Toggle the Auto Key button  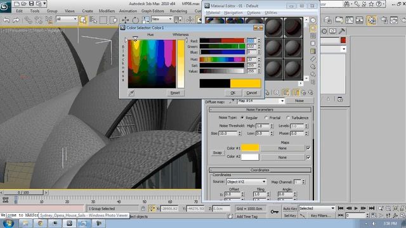coord(290,208)
